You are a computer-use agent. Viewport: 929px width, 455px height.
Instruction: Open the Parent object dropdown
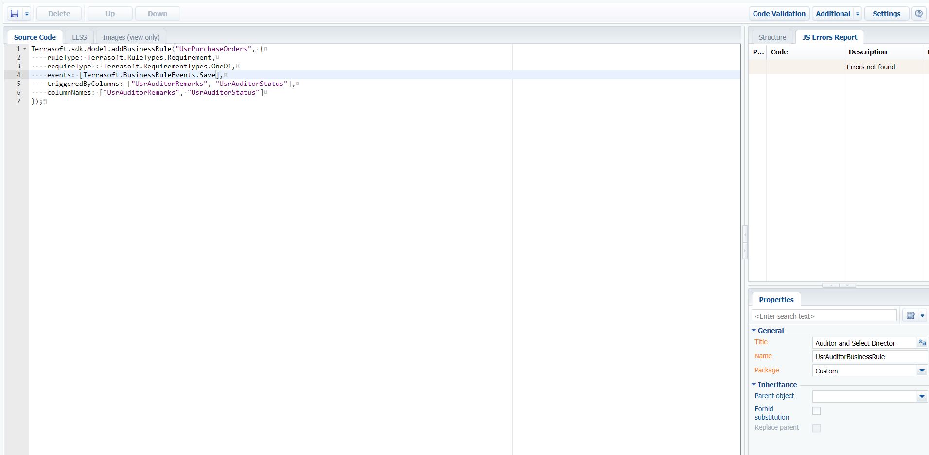(x=922, y=396)
